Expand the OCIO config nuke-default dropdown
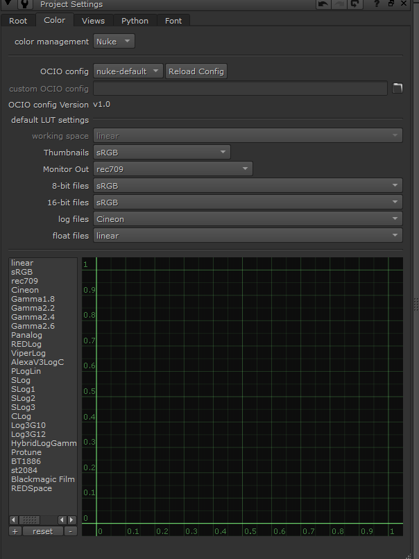 point(128,71)
